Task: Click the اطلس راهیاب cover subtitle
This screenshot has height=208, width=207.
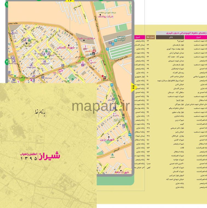Action: pyautogui.click(x=28, y=154)
